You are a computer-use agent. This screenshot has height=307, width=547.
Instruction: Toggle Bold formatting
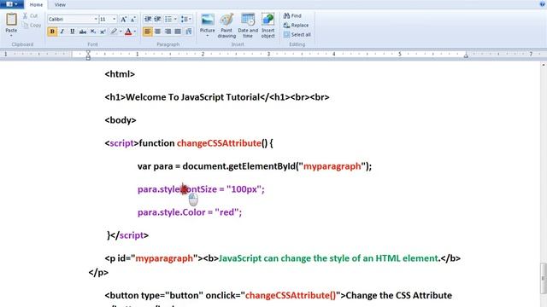click(52, 32)
